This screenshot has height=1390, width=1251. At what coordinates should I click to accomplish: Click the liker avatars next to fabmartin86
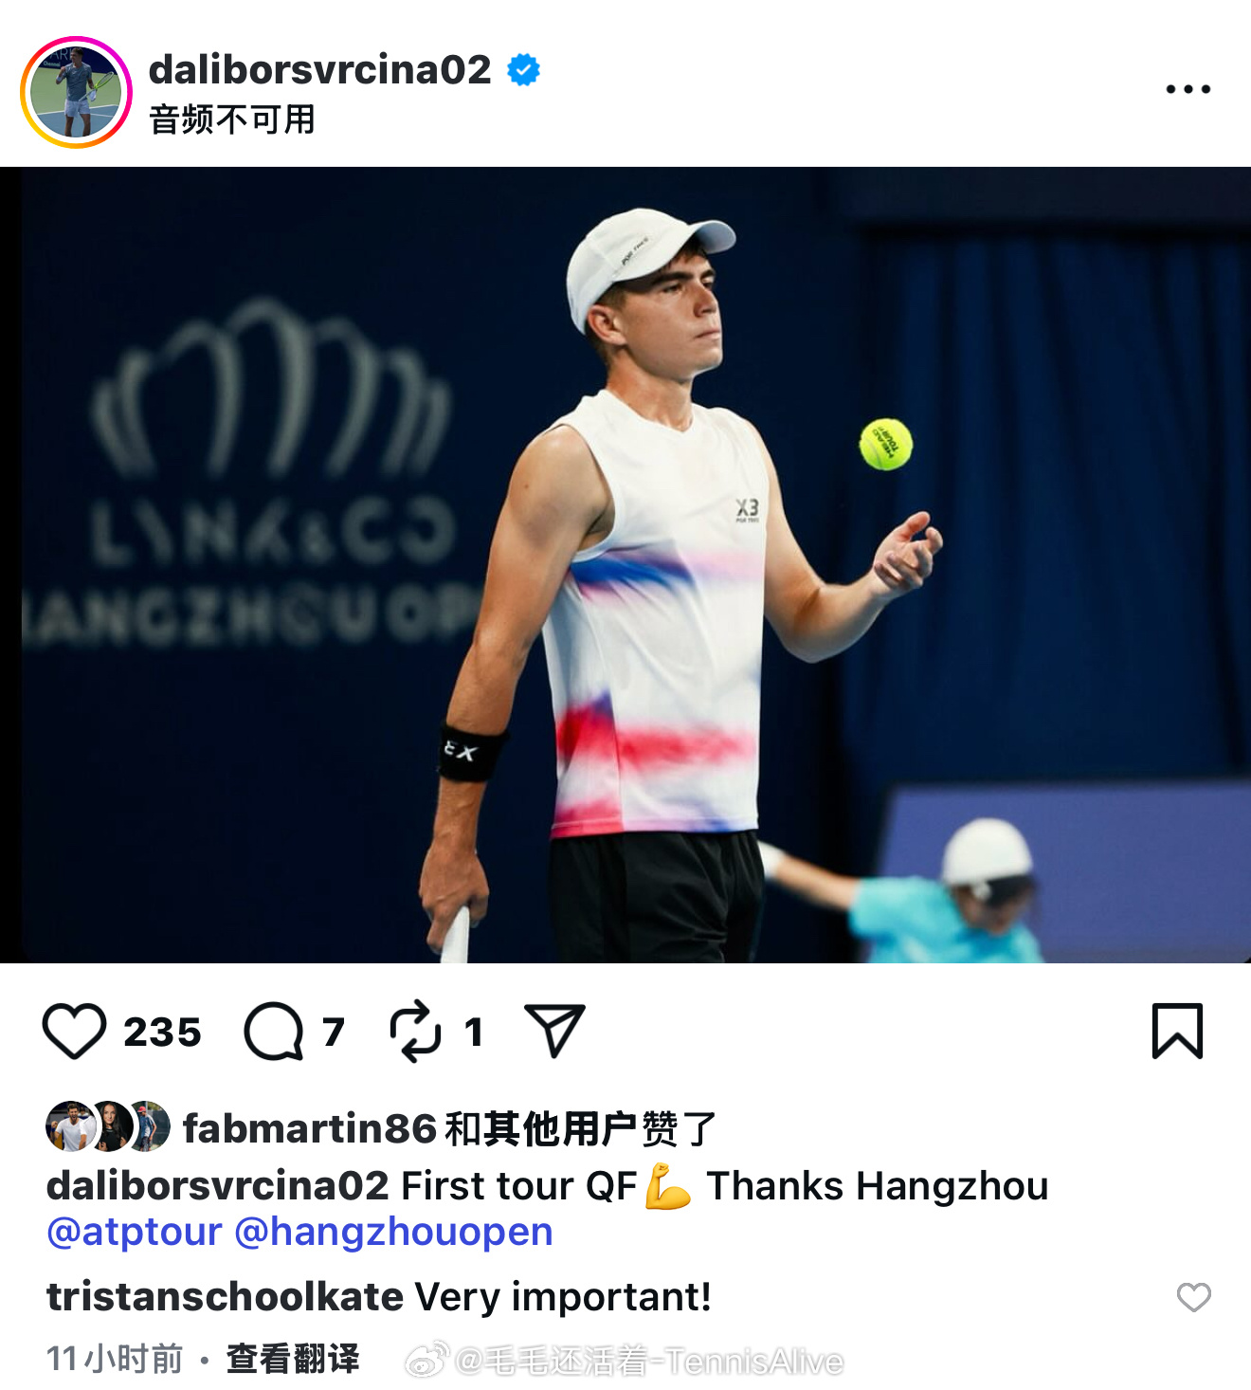pos(108,1126)
